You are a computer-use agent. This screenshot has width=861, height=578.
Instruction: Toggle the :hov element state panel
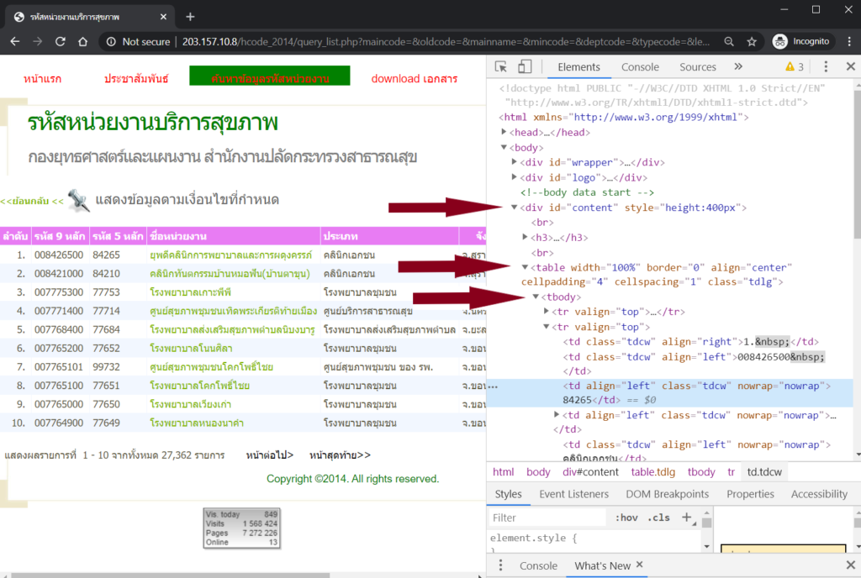[x=626, y=518]
